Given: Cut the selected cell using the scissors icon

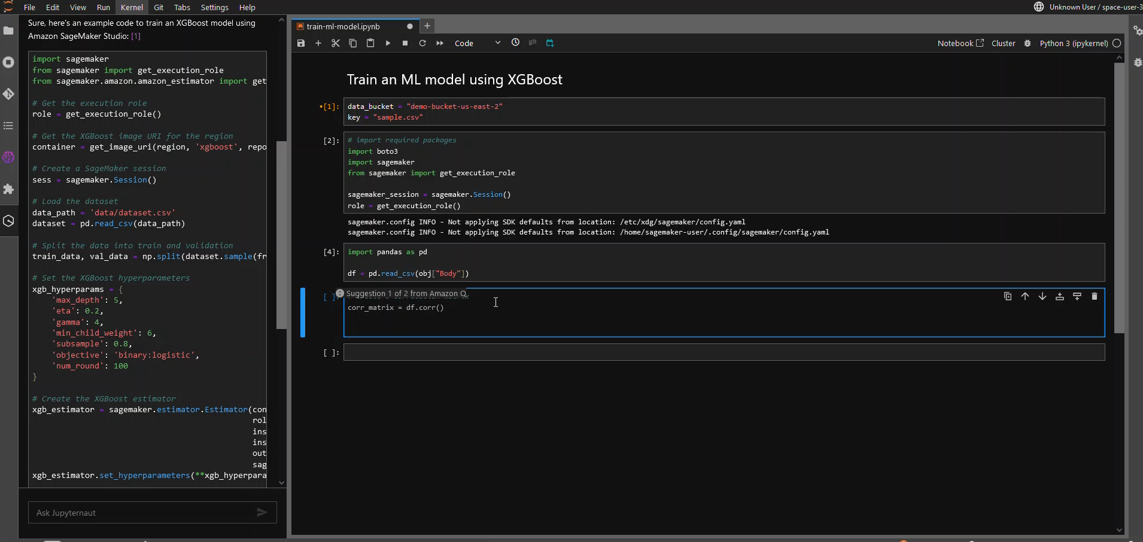Looking at the screenshot, I should click(335, 43).
